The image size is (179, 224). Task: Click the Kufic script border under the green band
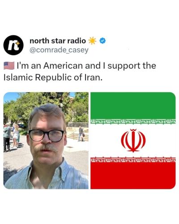133,121
